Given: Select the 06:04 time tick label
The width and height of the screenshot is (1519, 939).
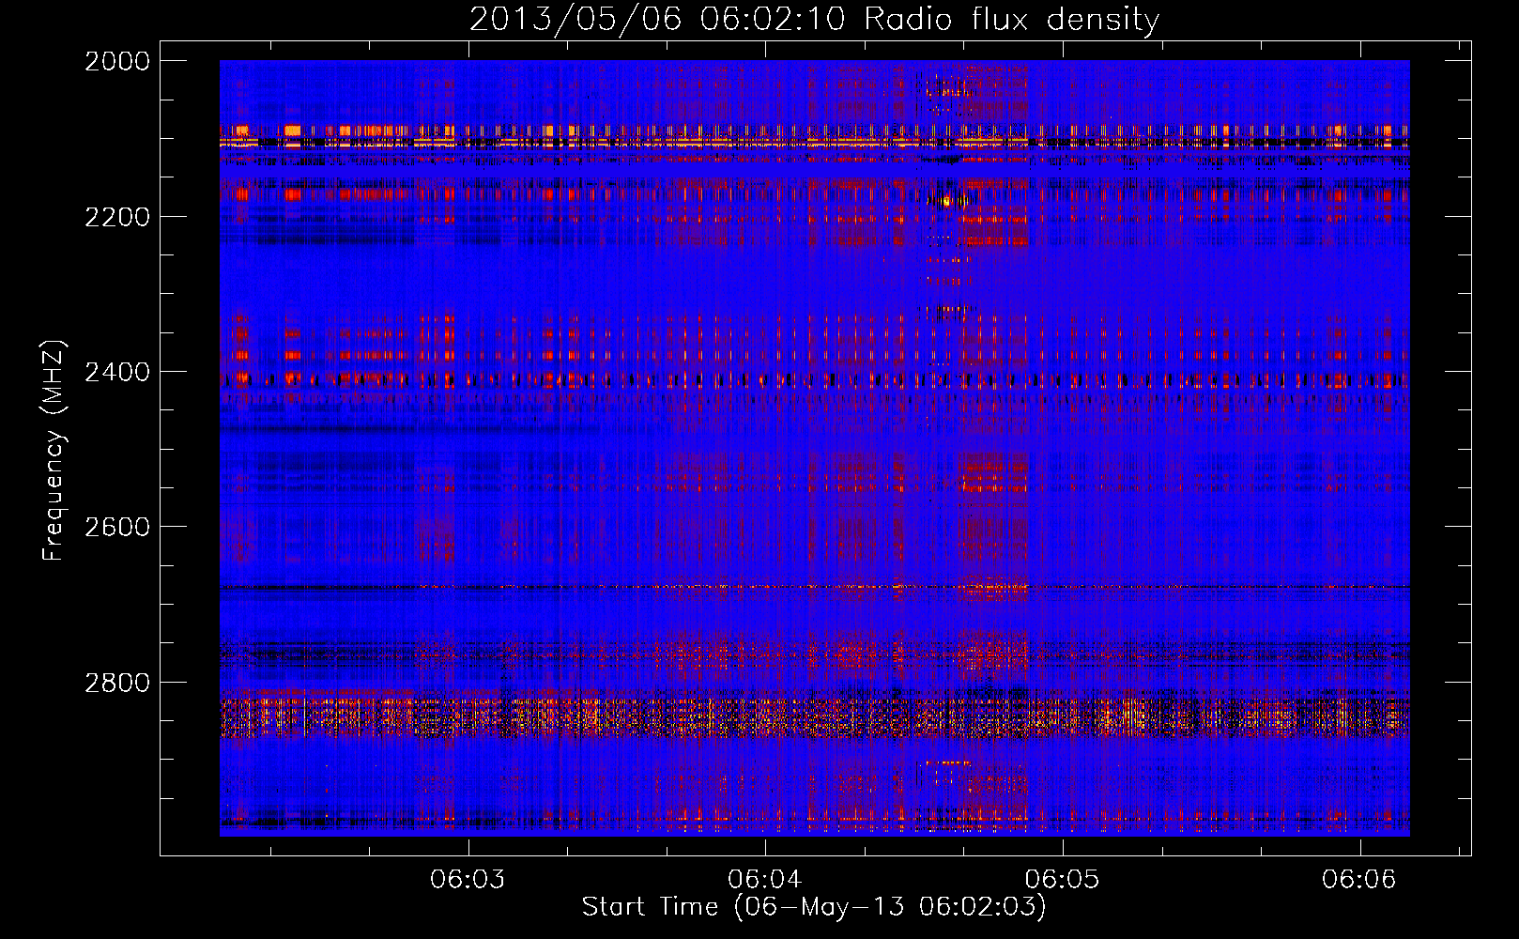Looking at the screenshot, I should [765, 879].
